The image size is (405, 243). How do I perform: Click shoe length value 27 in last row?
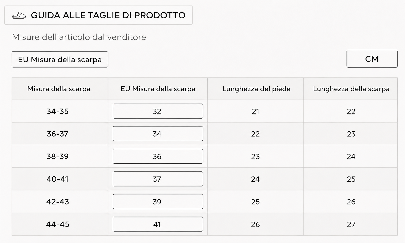pyautogui.click(x=351, y=224)
